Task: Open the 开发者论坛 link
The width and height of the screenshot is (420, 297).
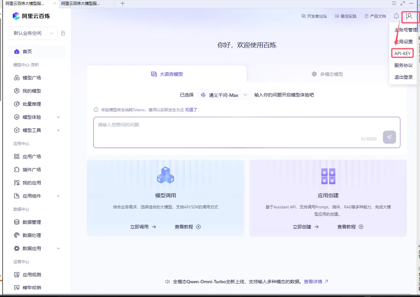Action: coord(314,16)
